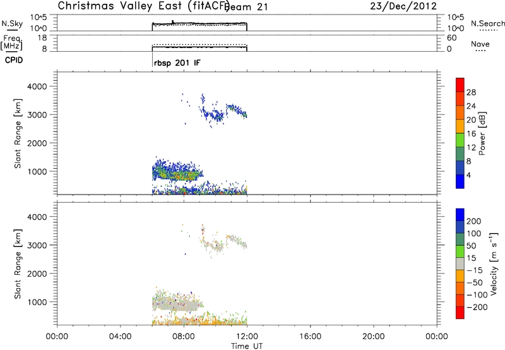The width and height of the screenshot is (505, 350).
Task: Click the "-200" Velocity colorbar tick label
Action: (x=477, y=307)
